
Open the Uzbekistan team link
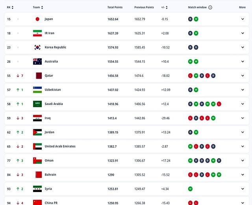(53, 90)
